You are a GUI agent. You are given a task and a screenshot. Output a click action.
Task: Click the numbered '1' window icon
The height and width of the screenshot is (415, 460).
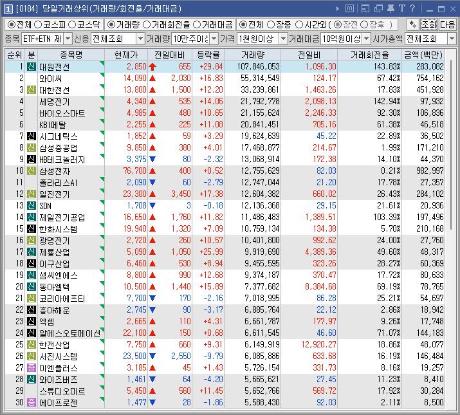coord(8,9)
